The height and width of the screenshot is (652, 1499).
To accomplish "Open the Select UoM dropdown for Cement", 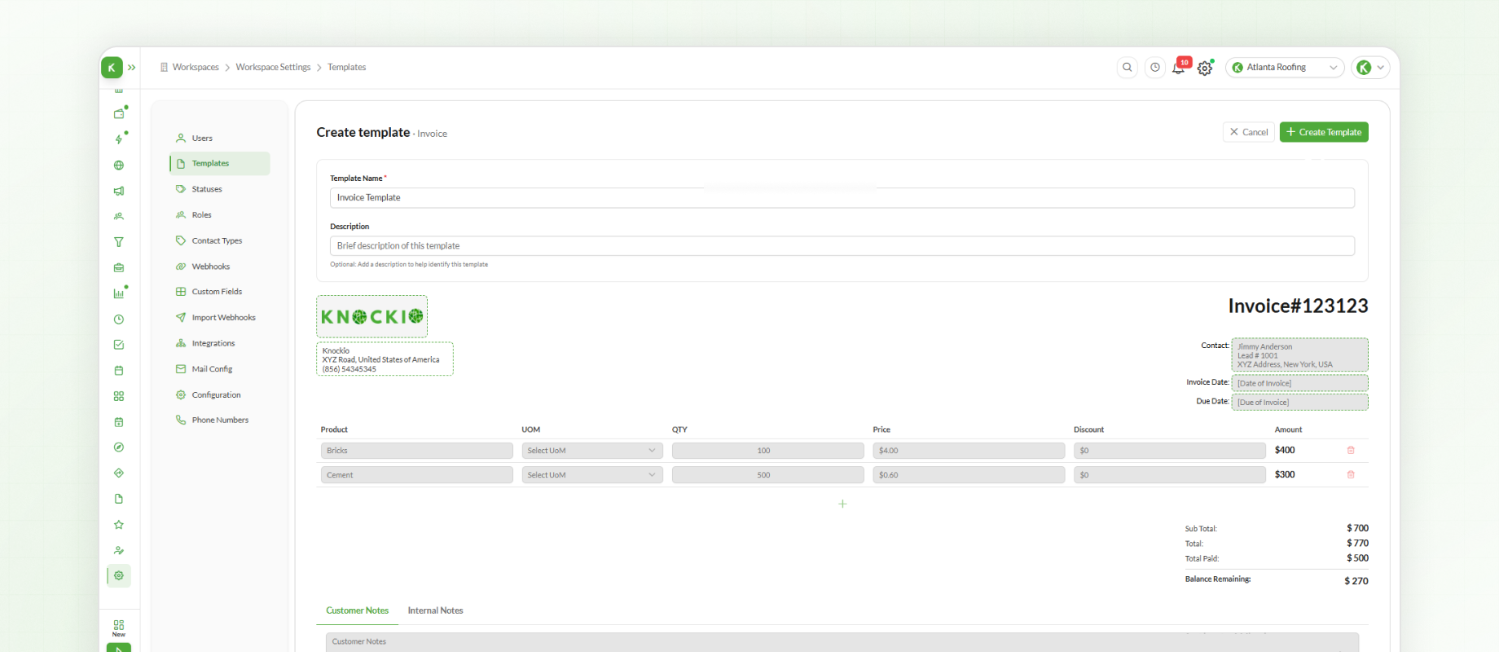I will click(592, 475).
